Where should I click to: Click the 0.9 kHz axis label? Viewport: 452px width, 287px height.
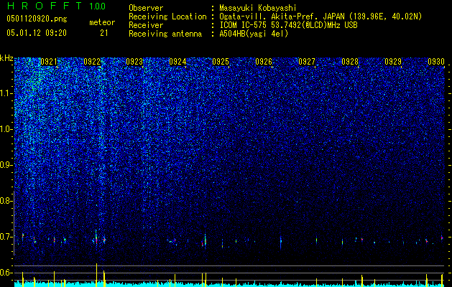[6, 165]
